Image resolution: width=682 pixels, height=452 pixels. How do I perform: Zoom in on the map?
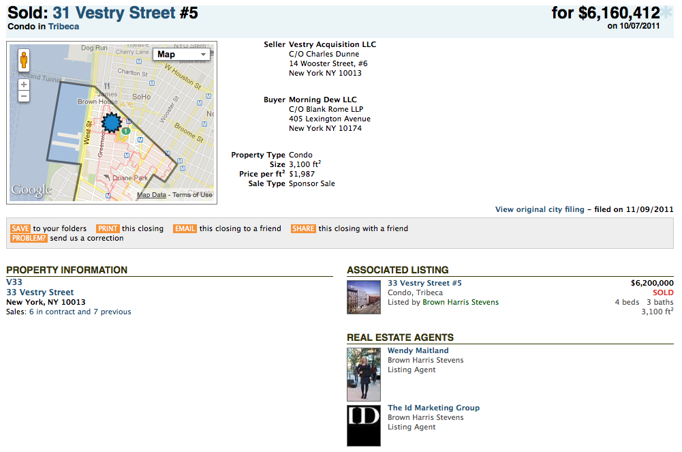coord(24,85)
